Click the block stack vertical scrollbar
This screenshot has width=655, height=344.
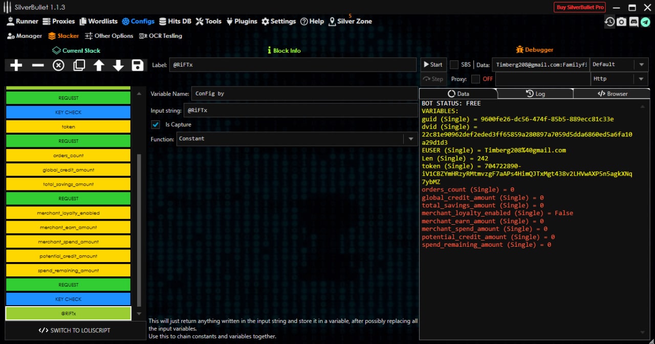coord(139,230)
